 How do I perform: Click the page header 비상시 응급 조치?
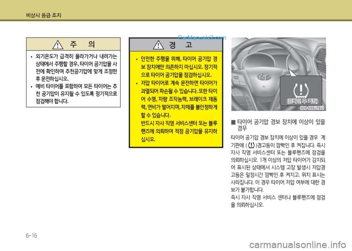point(44,15)
